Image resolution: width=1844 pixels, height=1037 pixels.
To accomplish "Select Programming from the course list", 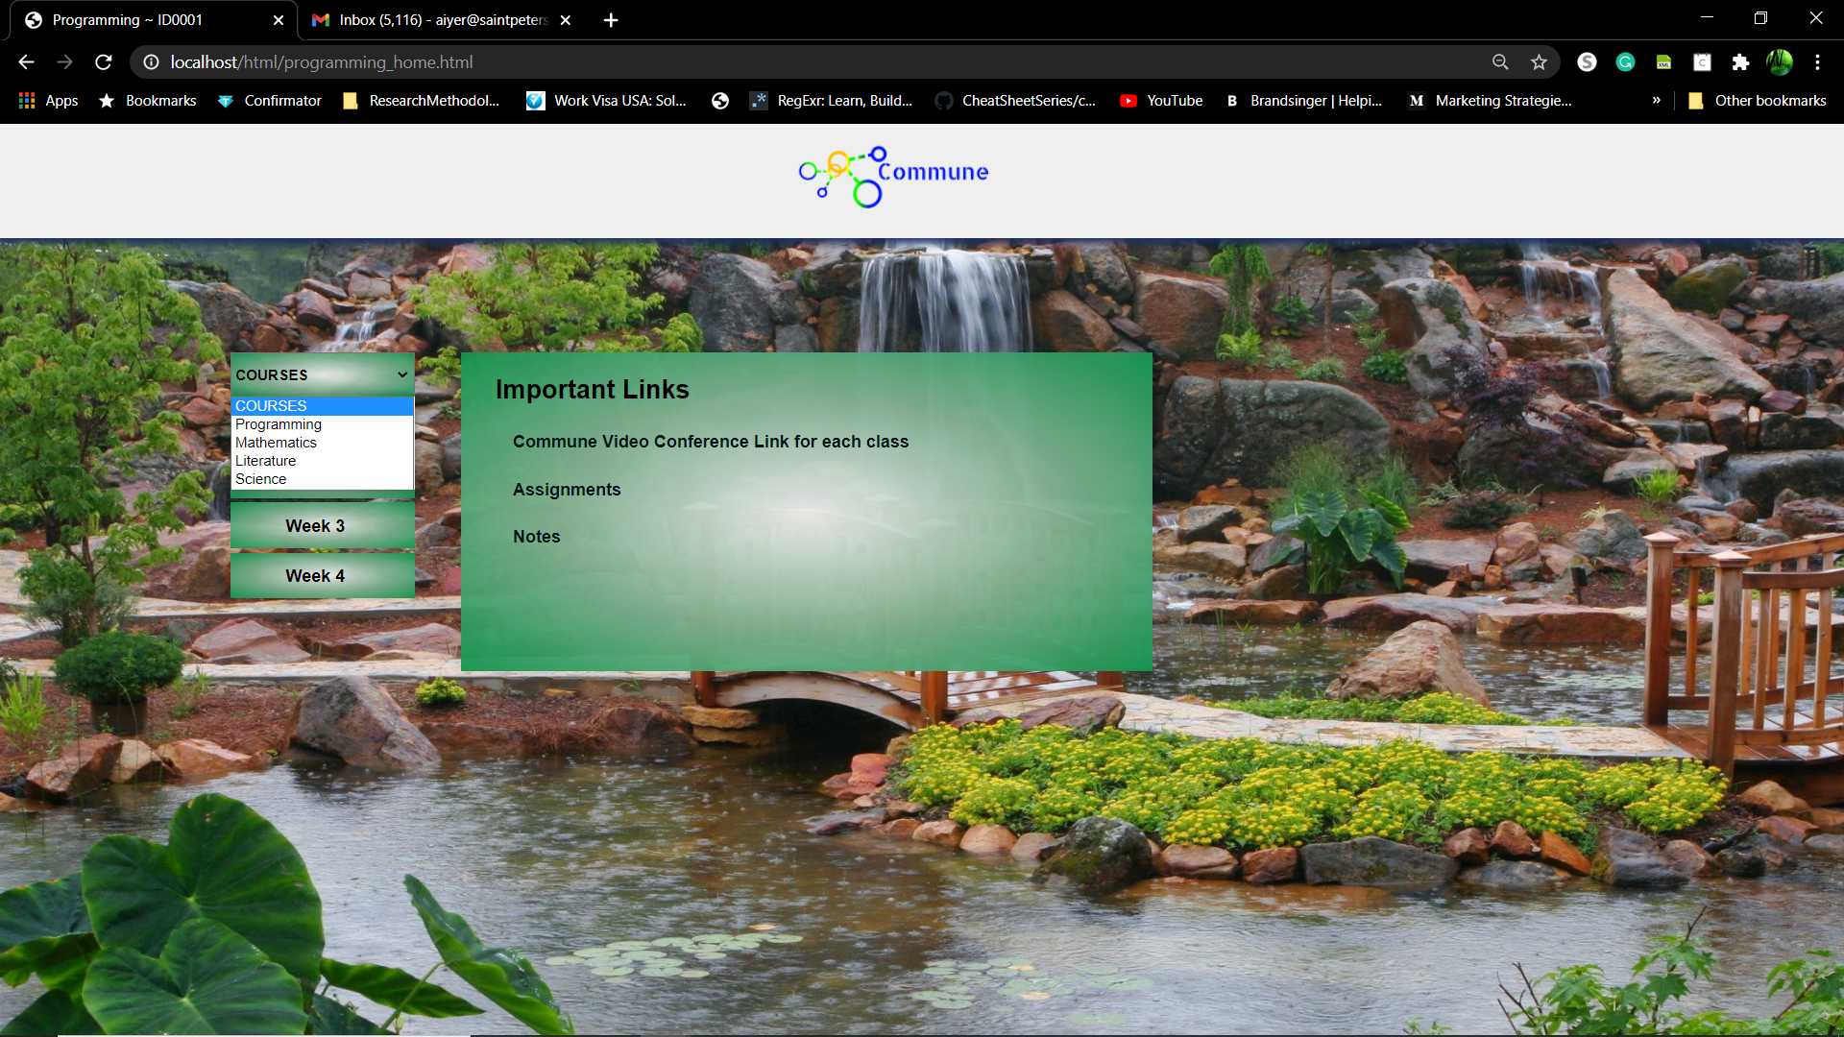I will click(279, 424).
